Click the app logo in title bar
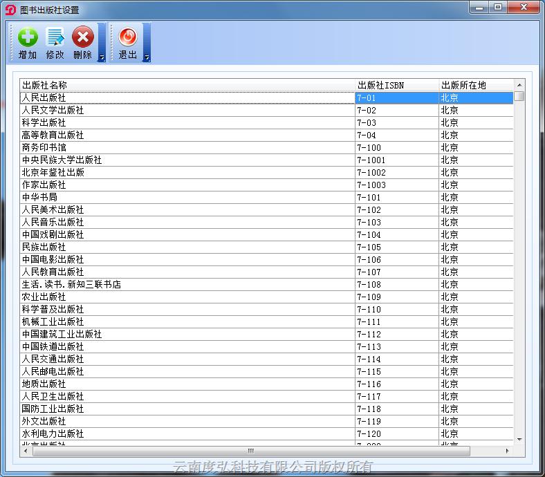545x477 pixels. [x=10, y=10]
